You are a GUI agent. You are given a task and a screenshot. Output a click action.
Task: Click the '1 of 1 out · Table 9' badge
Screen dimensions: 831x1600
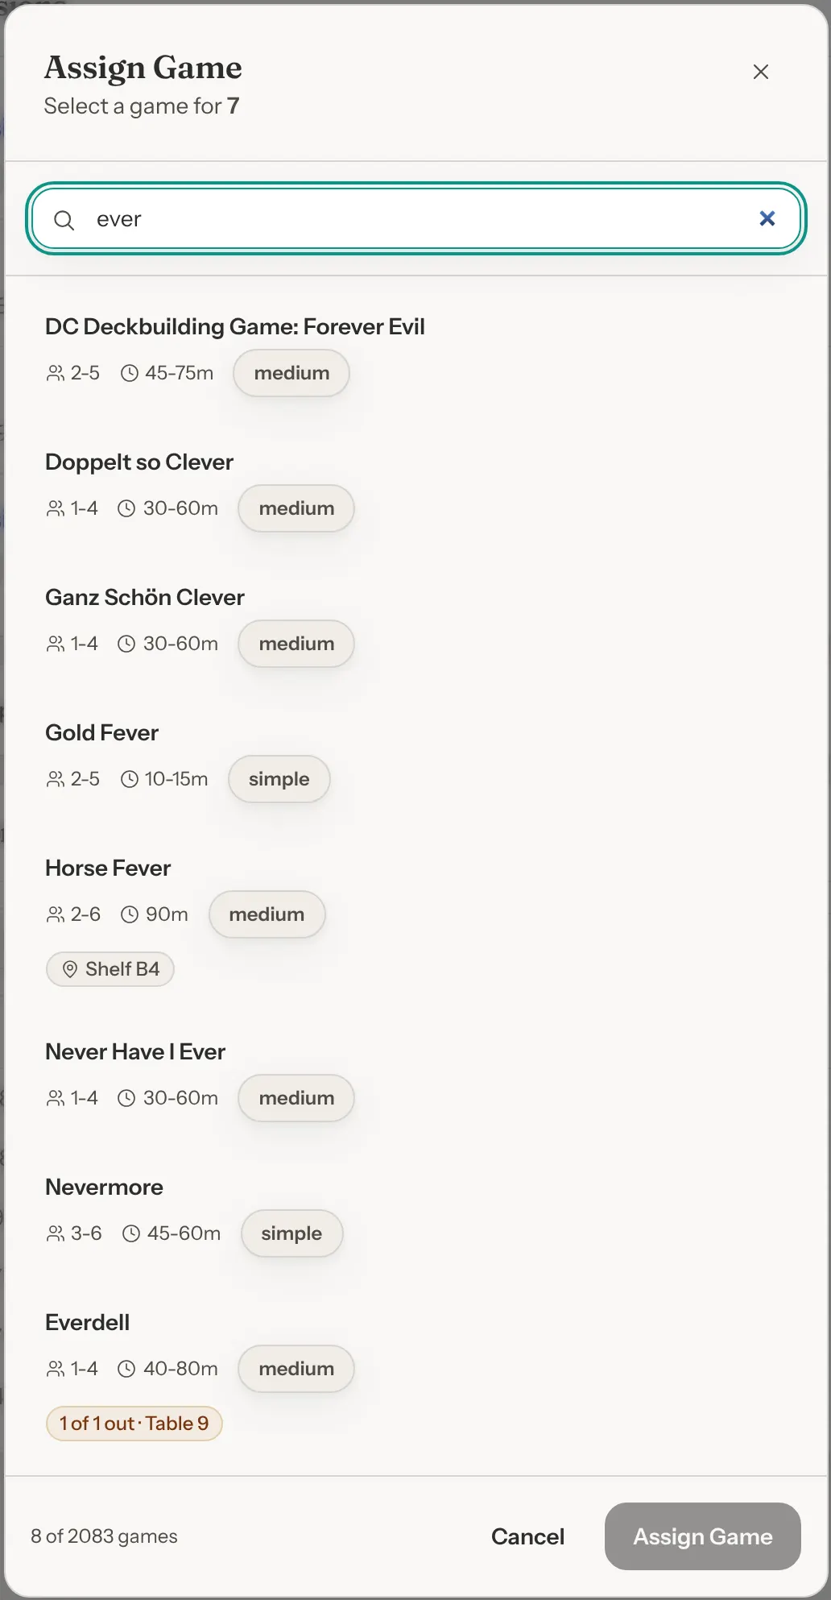pyautogui.click(x=134, y=1424)
